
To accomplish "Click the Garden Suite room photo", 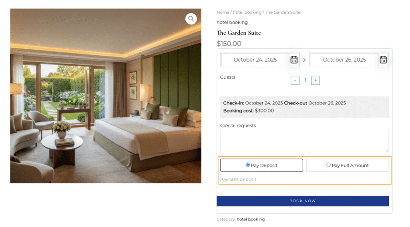I will pos(106,96).
